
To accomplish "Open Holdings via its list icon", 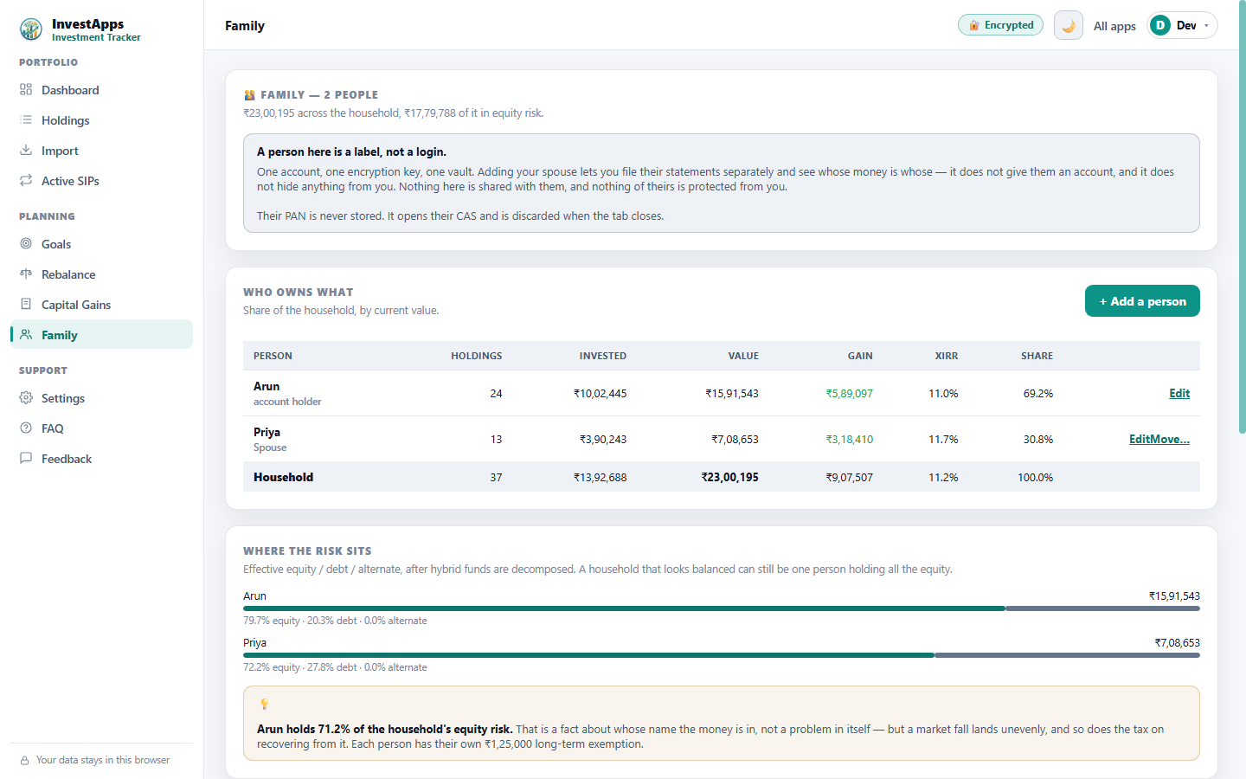I will pos(26,119).
